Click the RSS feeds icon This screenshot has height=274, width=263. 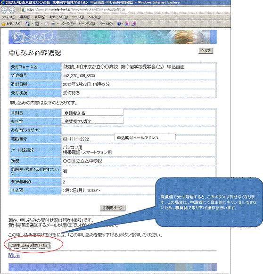(37, 24)
